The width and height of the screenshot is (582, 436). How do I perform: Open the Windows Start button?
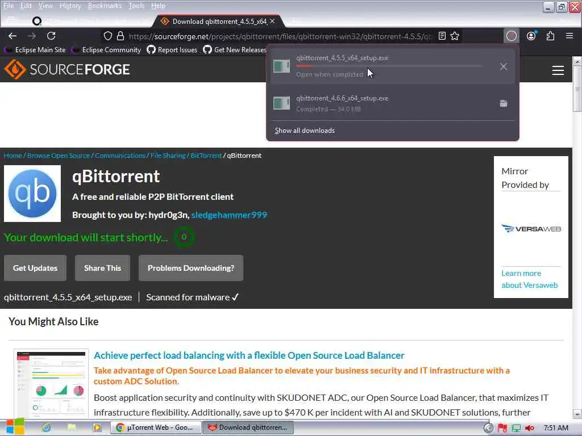tap(15, 427)
